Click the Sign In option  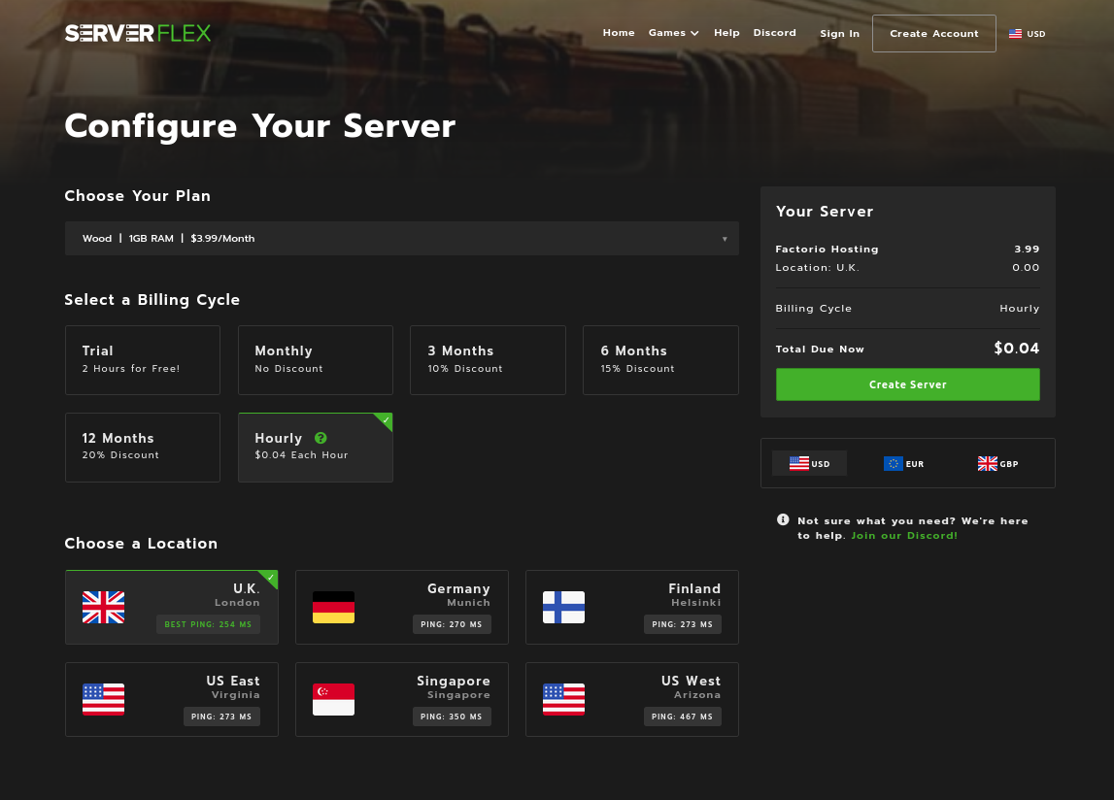click(x=839, y=33)
